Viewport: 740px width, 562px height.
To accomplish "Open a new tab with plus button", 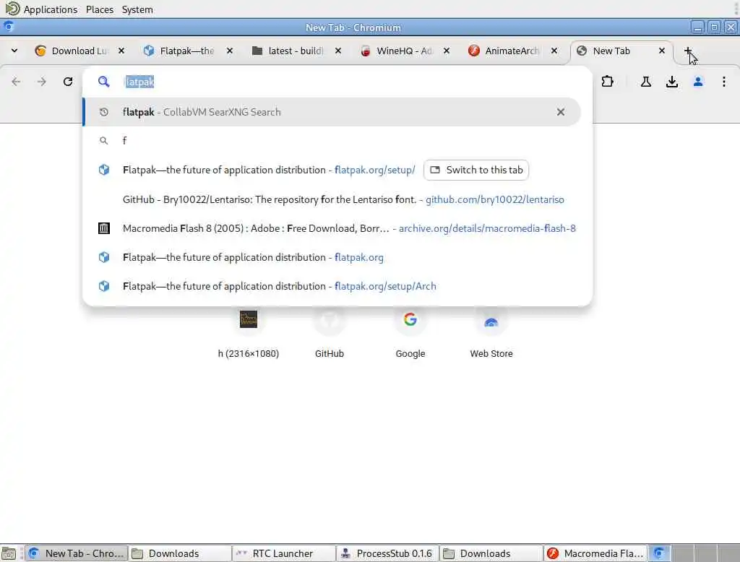I will (x=688, y=51).
